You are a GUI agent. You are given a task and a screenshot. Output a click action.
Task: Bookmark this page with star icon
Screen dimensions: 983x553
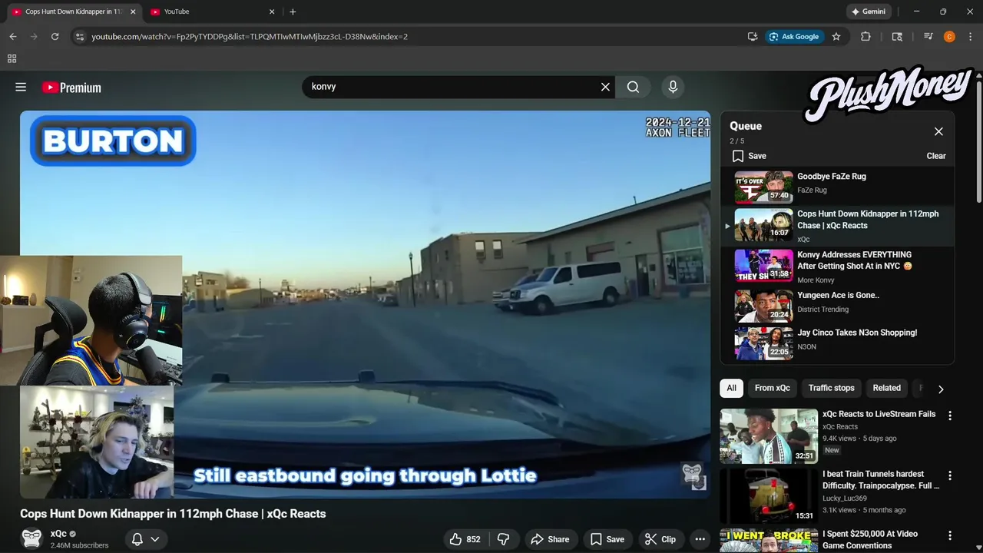click(836, 36)
